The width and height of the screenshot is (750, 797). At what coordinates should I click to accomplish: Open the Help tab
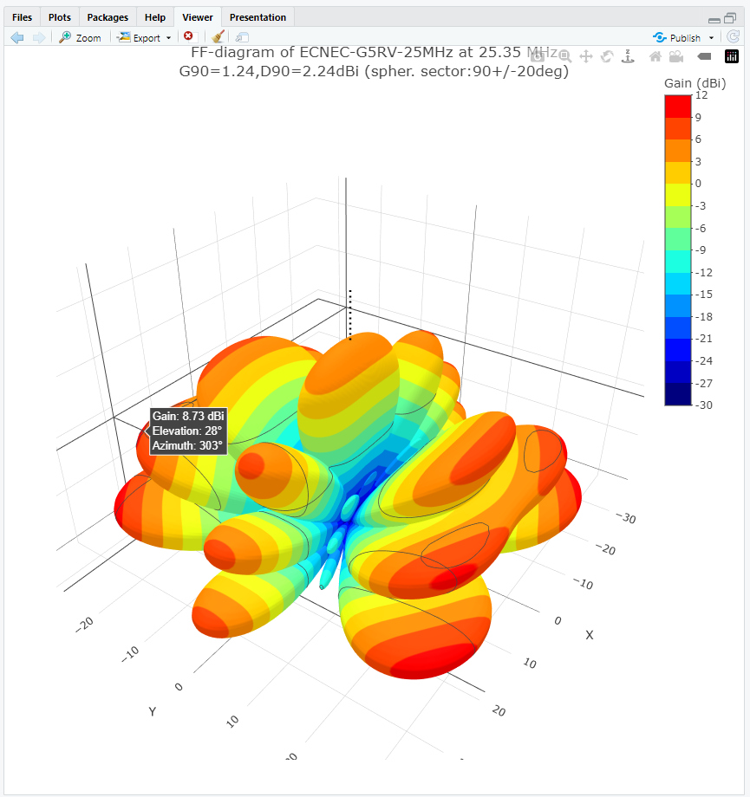point(155,17)
